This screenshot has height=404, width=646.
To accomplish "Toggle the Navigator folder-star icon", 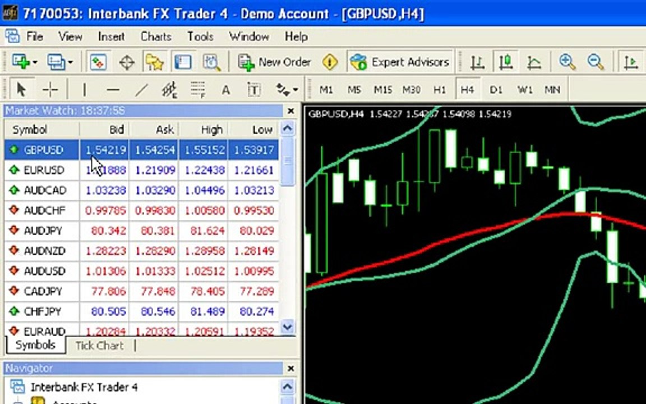I will click(155, 62).
